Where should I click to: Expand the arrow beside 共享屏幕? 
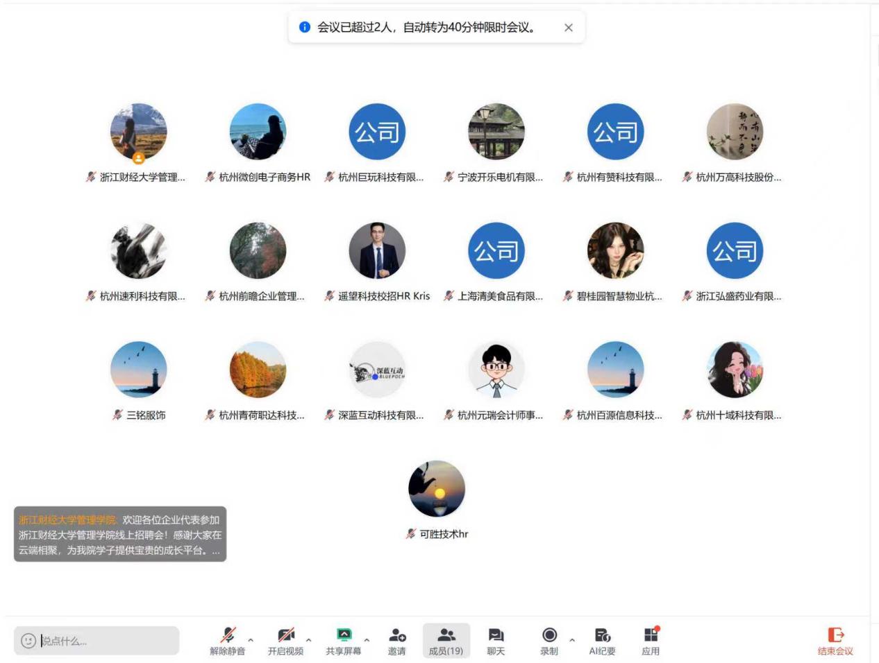click(x=367, y=640)
